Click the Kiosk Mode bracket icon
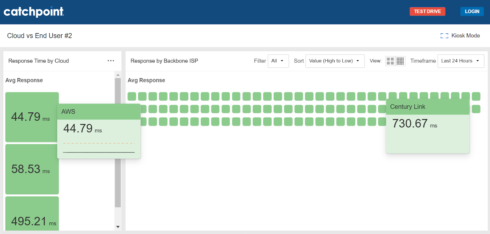Image resolution: width=490 pixels, height=234 pixels. [x=444, y=36]
